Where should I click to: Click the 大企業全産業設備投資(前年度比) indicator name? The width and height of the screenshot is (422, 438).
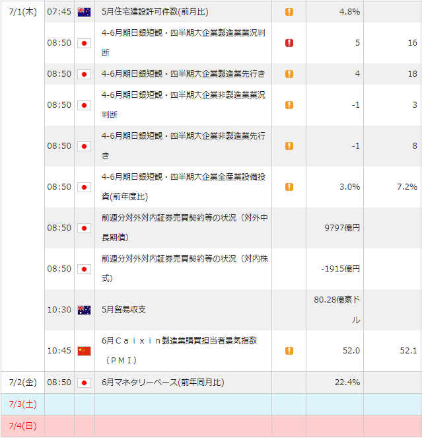point(183,186)
